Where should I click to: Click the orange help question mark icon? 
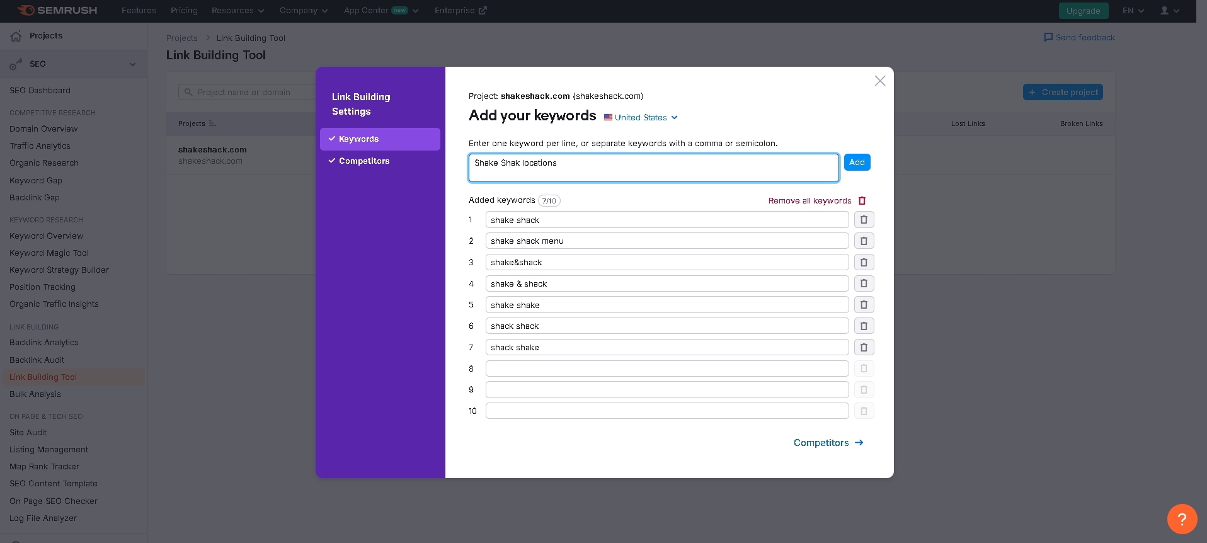[x=1182, y=519]
